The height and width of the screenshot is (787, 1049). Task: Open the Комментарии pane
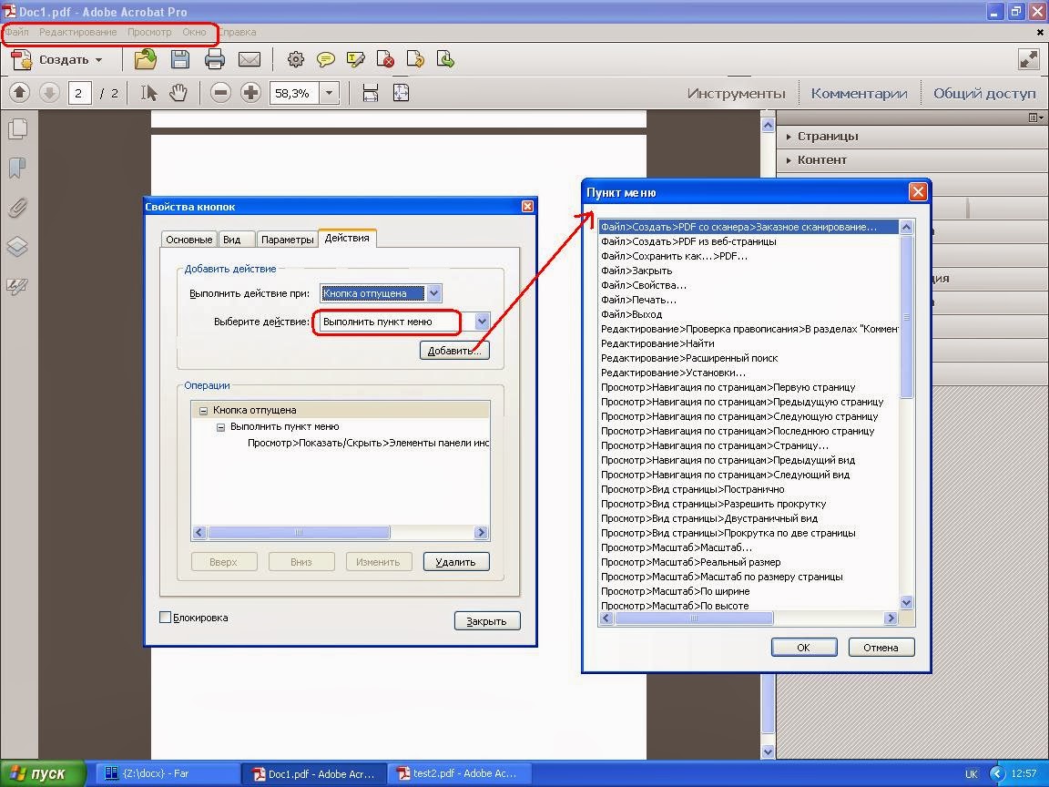[859, 93]
